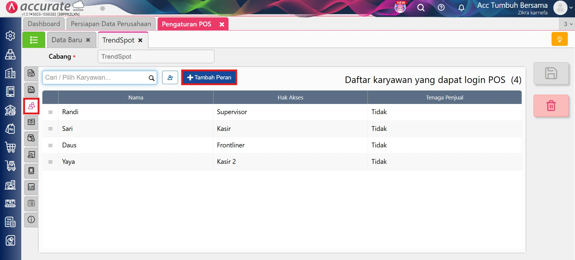The height and width of the screenshot is (260, 575).
Task: Switch to the Dashboard tab
Action: point(44,24)
